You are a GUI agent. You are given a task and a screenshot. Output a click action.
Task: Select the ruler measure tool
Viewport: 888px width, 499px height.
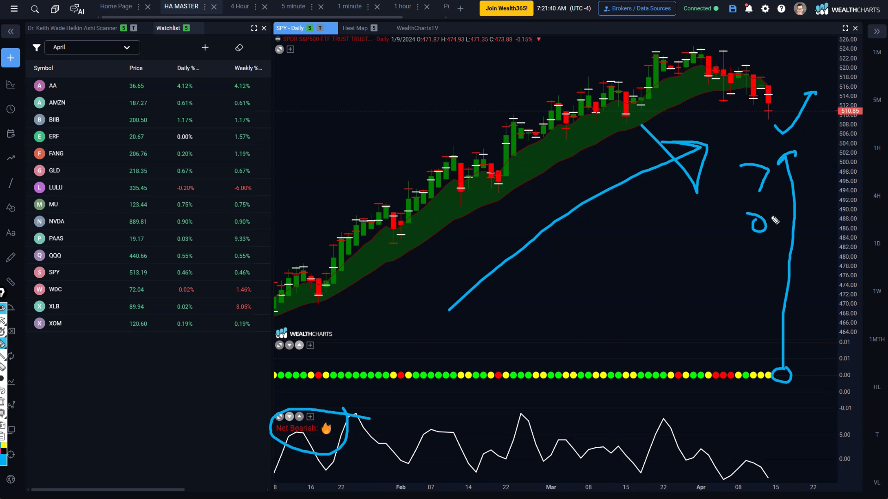tap(11, 282)
